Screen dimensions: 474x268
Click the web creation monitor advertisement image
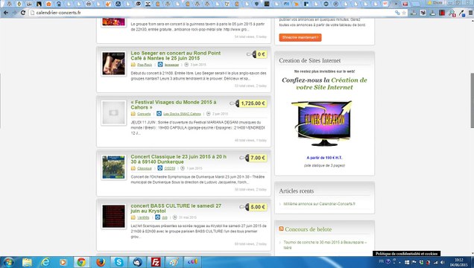[x=323, y=123]
